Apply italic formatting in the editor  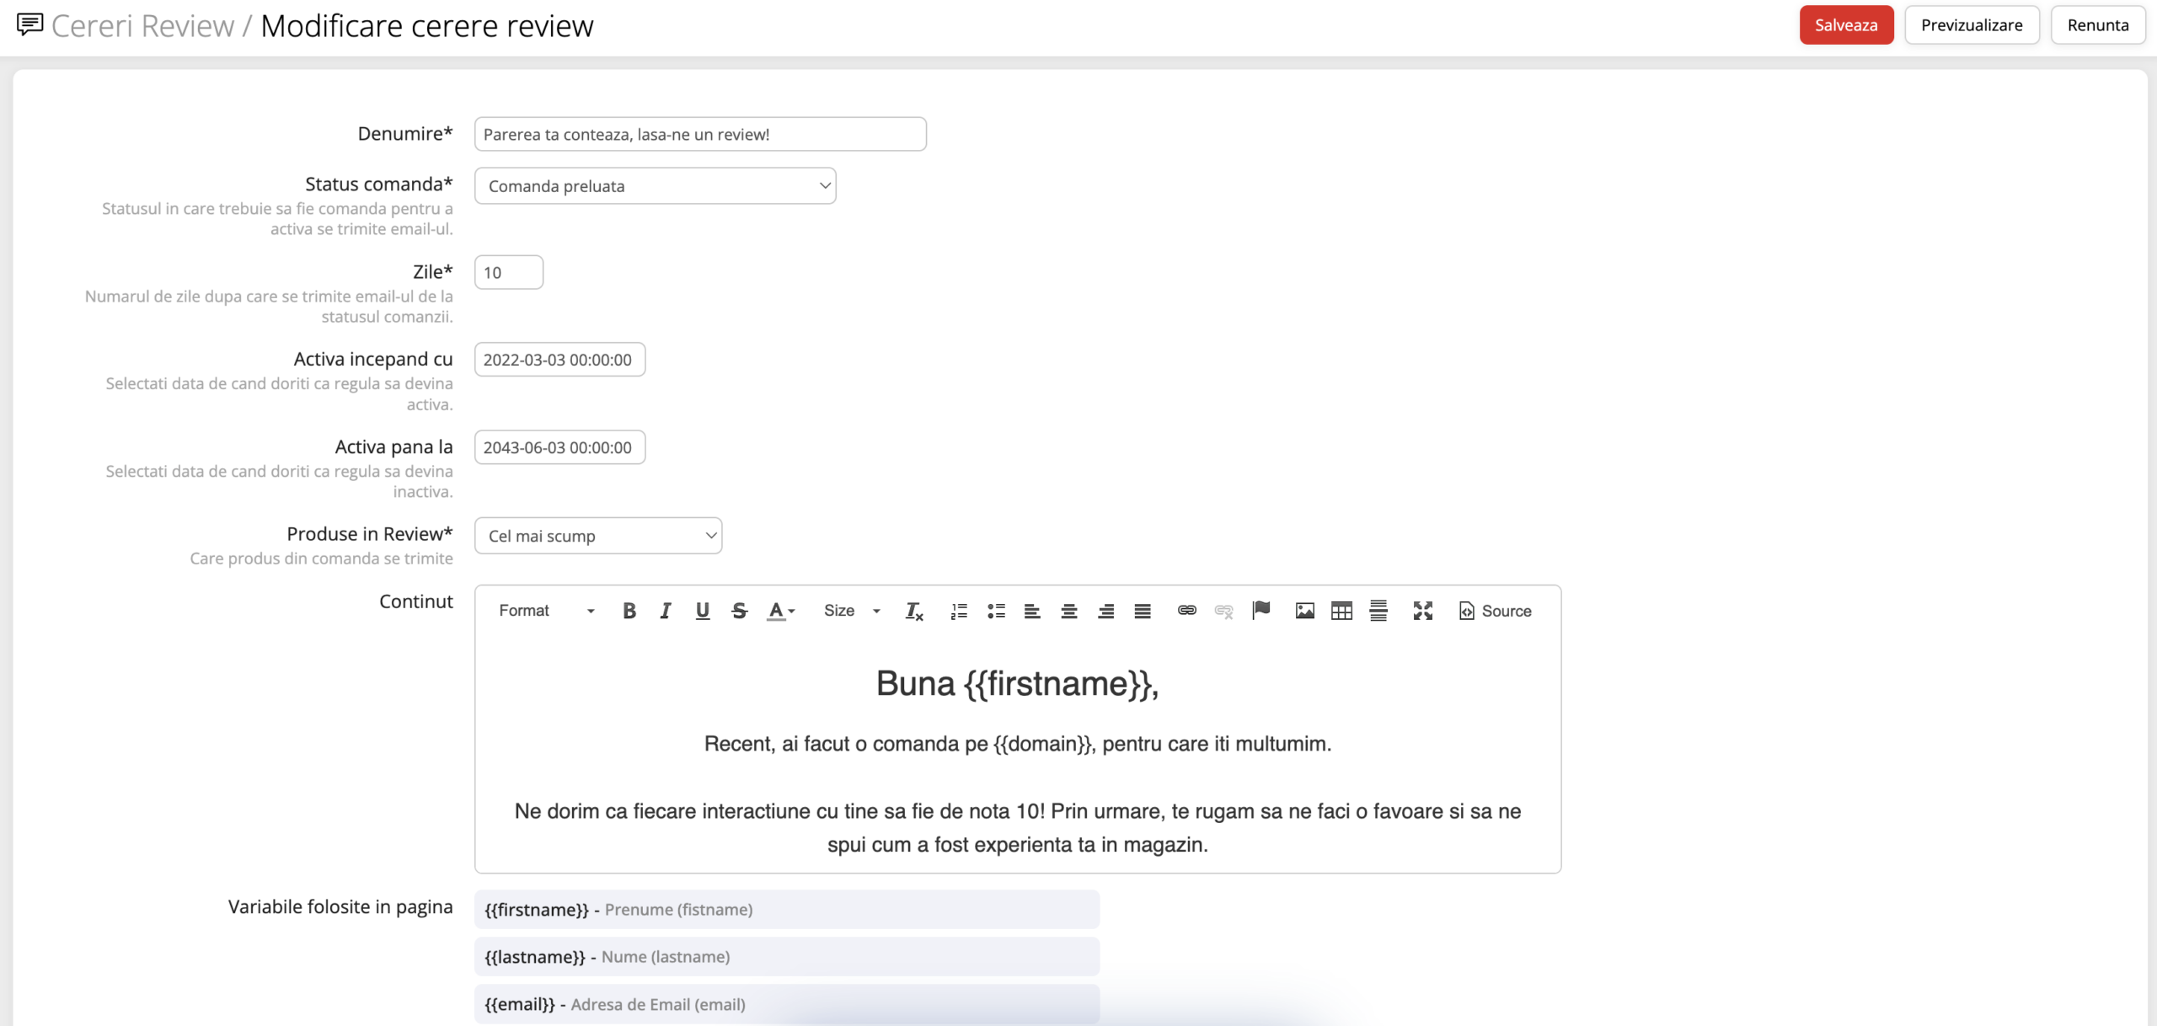coord(666,611)
